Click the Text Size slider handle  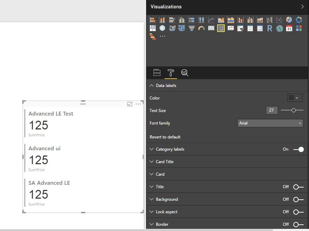coord(294,110)
